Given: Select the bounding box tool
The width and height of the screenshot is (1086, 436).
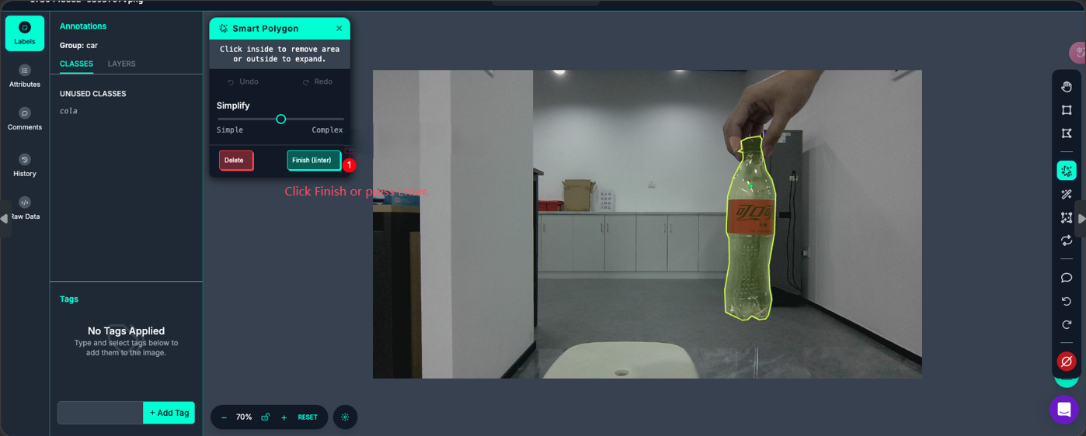Looking at the screenshot, I should point(1067,110).
